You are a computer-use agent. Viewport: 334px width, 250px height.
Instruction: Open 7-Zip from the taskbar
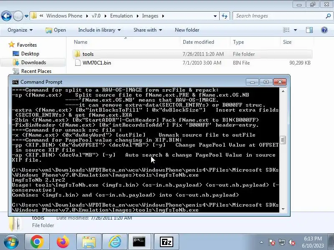point(166,242)
